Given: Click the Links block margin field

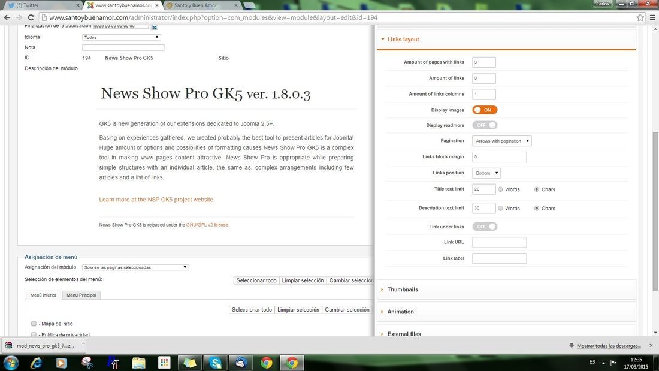Looking at the screenshot, I should [x=499, y=157].
